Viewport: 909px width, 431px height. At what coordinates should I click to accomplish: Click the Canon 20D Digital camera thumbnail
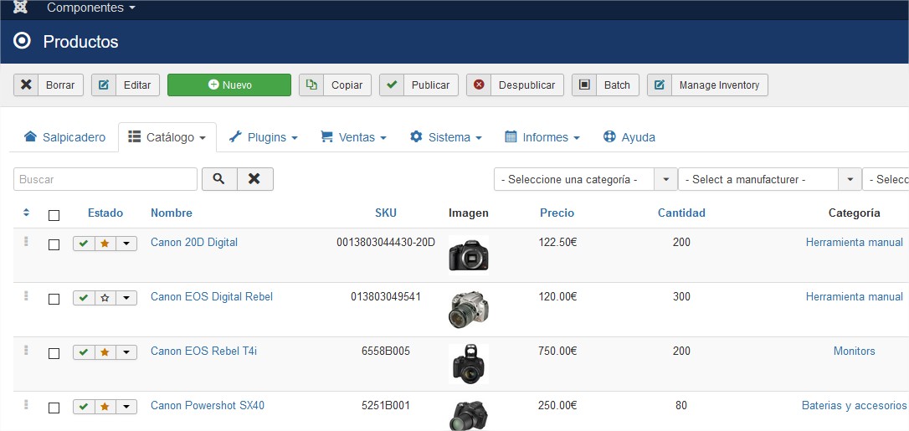(x=469, y=254)
